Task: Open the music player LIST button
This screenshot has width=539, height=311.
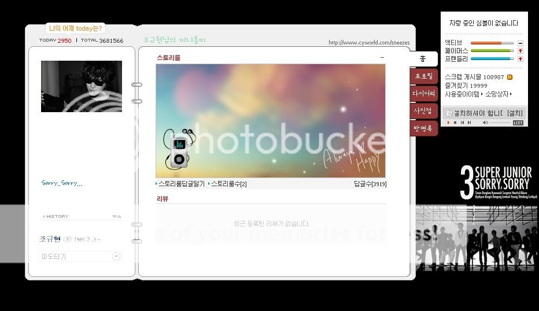Action: [518, 123]
